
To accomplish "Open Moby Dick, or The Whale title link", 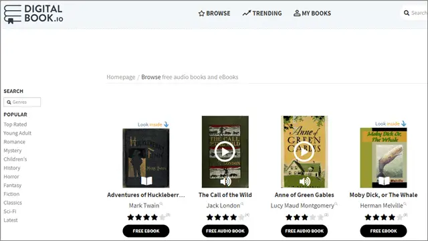I will [x=383, y=195].
